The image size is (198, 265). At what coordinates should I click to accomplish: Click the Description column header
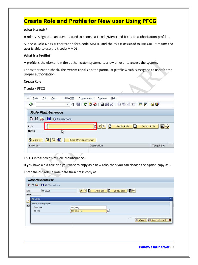119,145
